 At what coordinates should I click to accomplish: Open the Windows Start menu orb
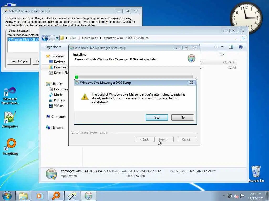click(x=7, y=196)
